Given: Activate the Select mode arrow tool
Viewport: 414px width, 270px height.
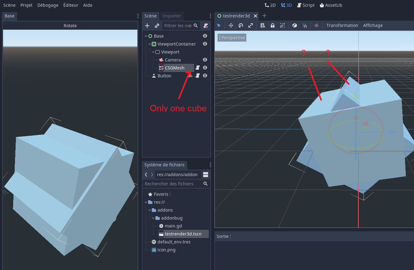Looking at the screenshot, I should coord(219,25).
